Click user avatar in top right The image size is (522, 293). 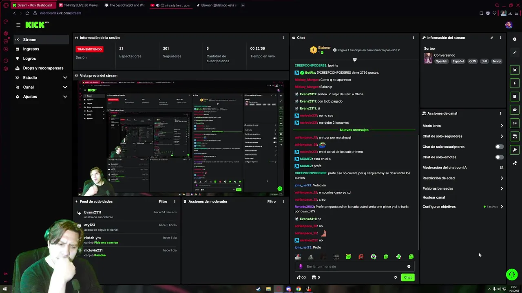(508, 25)
